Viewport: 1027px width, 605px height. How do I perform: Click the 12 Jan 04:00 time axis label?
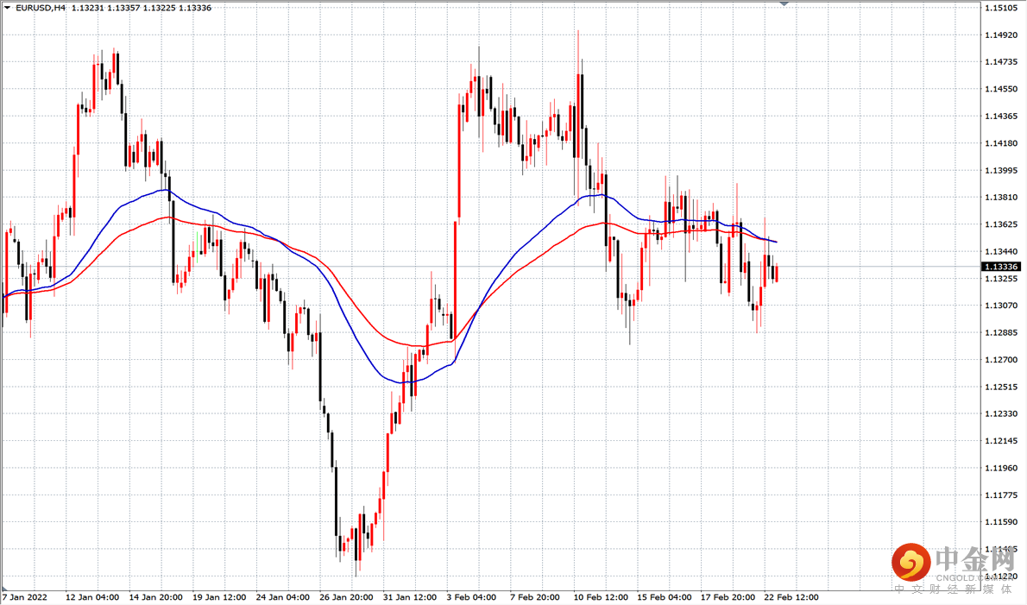[92, 597]
